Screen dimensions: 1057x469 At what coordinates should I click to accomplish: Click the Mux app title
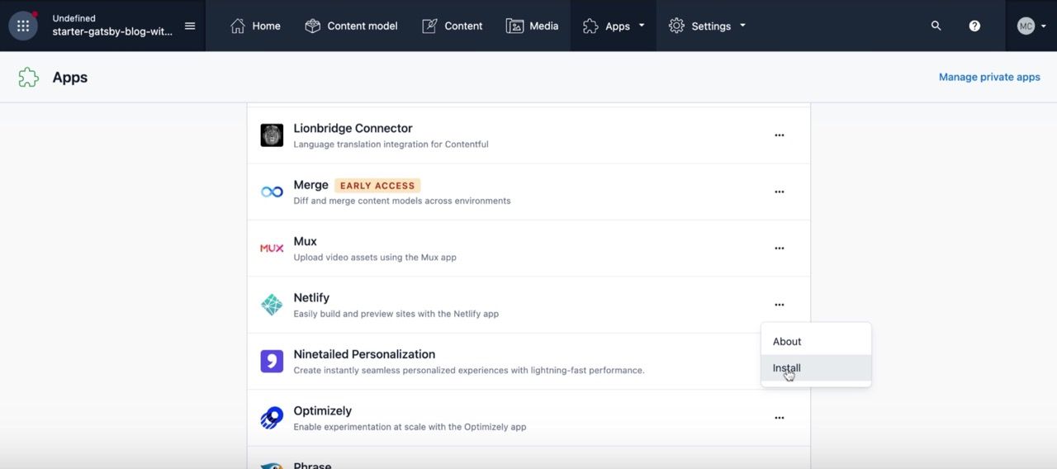point(305,241)
